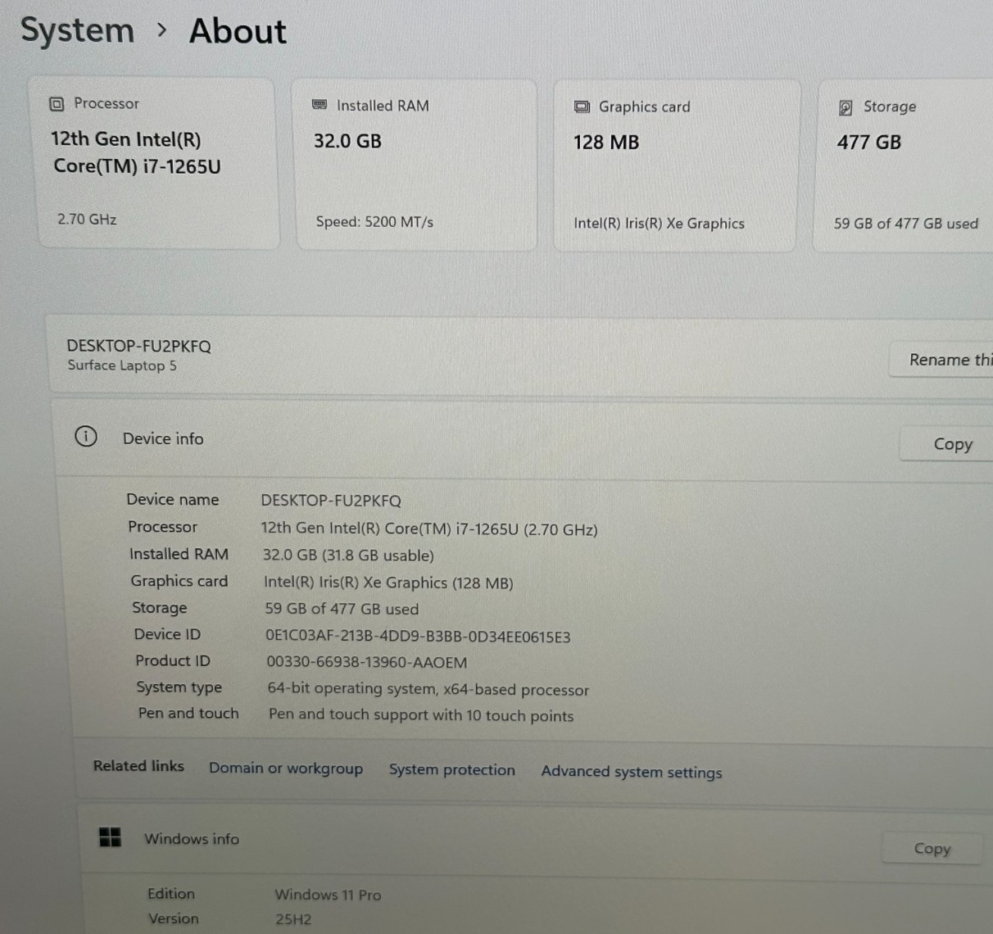Click the Processor chip icon
This screenshot has height=934, width=993.
click(x=57, y=104)
